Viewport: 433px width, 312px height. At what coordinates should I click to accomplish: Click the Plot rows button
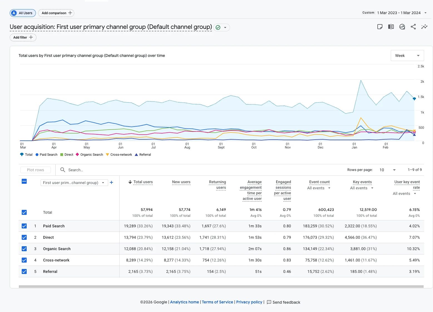point(36,170)
